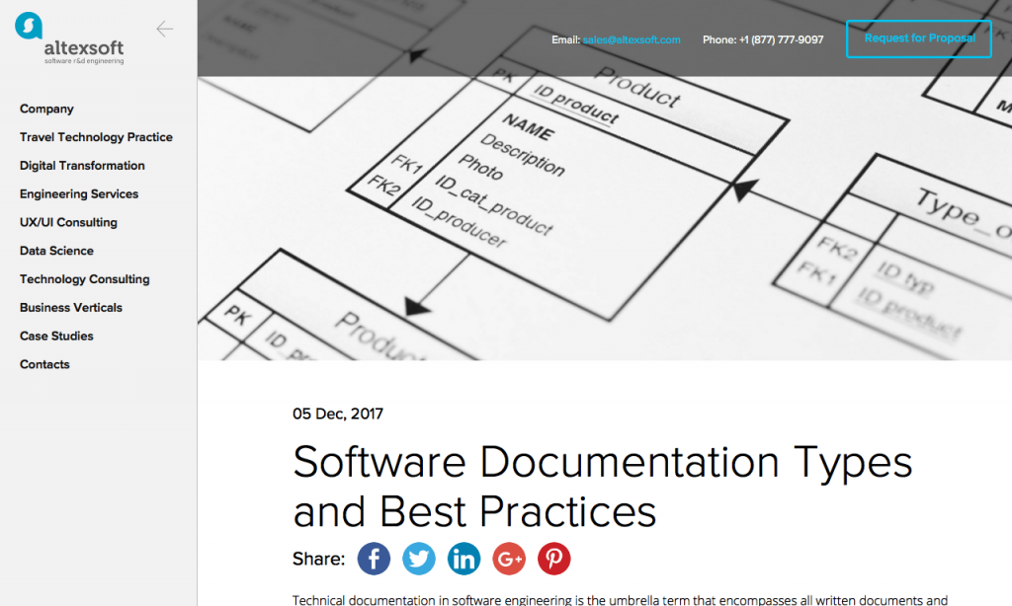
Task: Navigate to Travel Technology Practice
Action: tap(96, 137)
